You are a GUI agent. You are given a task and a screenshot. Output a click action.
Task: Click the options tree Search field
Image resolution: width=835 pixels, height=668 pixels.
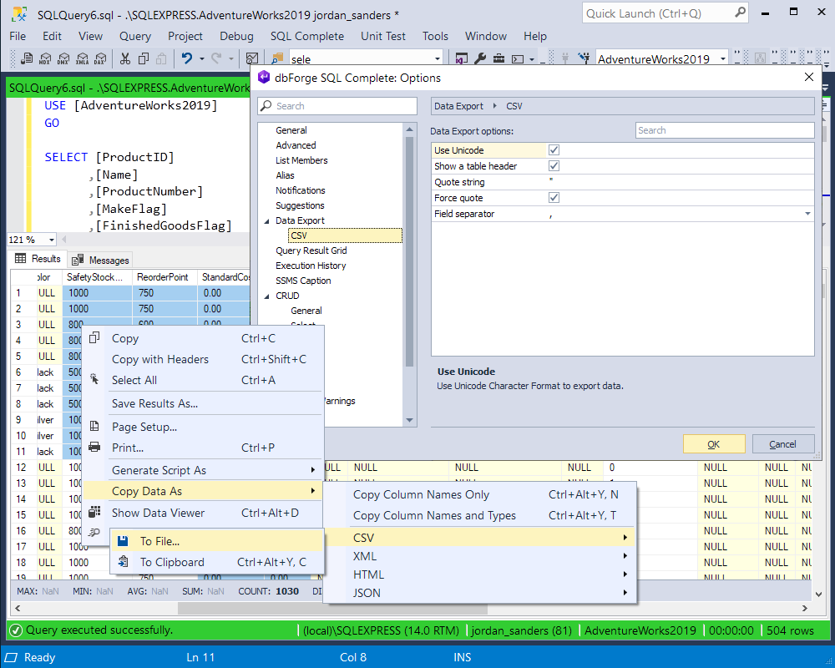(x=337, y=105)
